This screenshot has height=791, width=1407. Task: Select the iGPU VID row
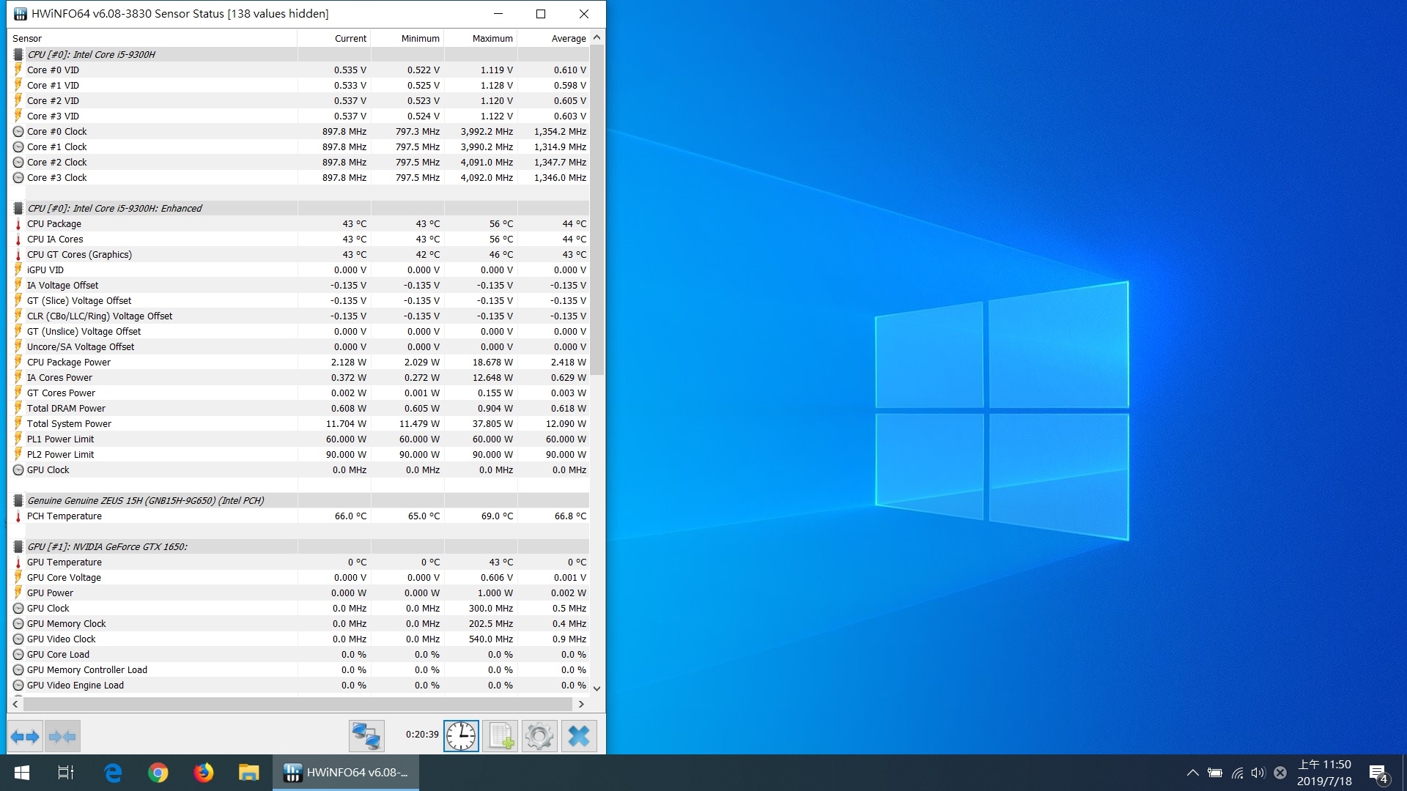(298, 270)
